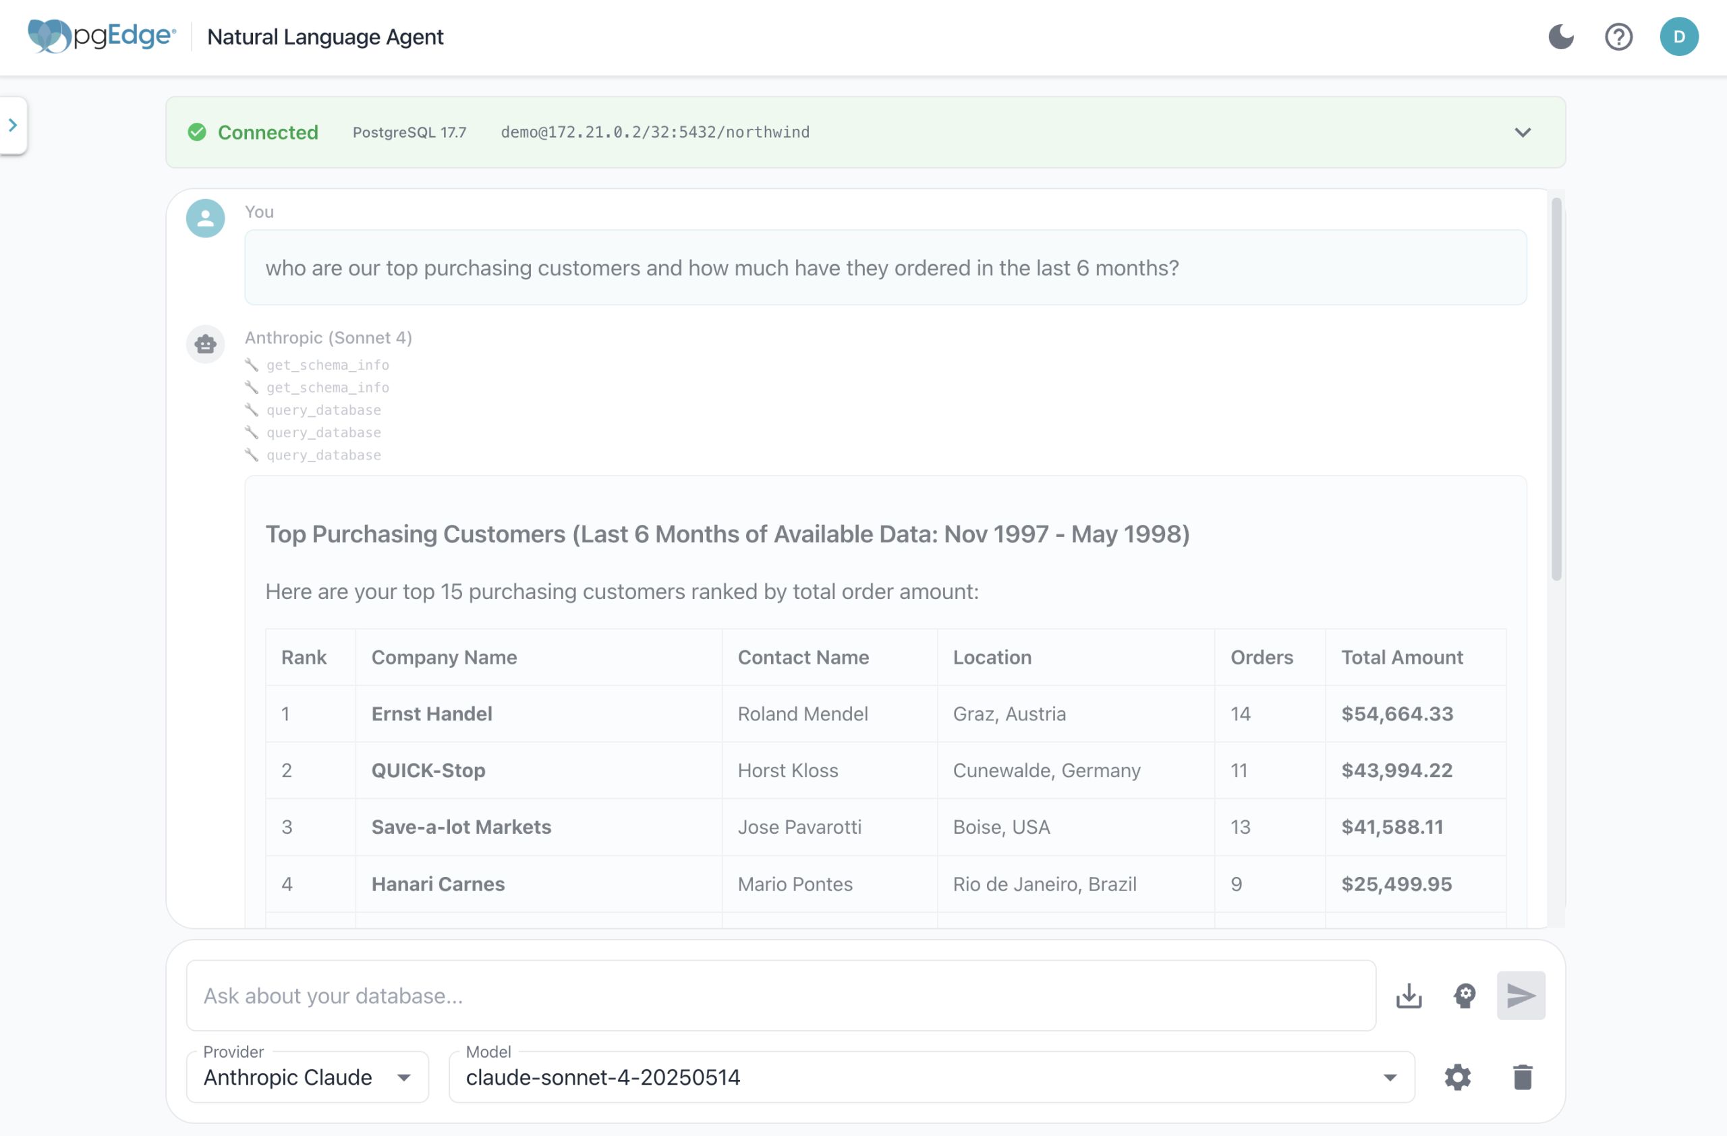The height and width of the screenshot is (1136, 1727).
Task: Export the conversation with the download icon
Action: click(1409, 995)
